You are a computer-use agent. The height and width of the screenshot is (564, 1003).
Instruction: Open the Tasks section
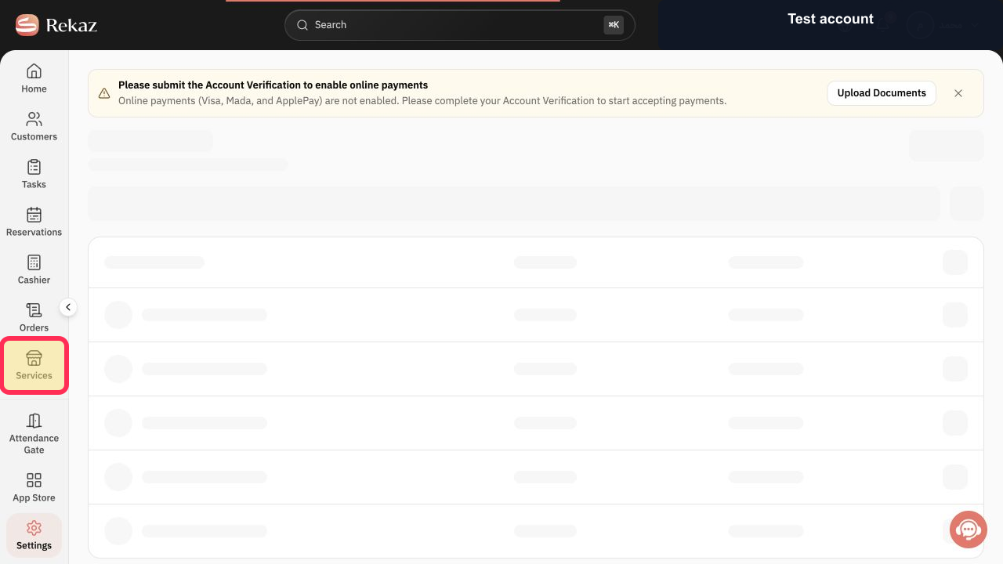34,174
